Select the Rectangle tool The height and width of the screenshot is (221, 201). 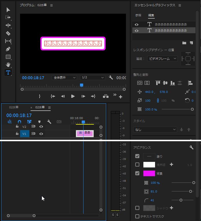(8, 57)
